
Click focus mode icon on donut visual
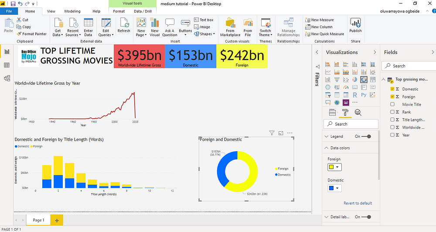(x=281, y=133)
